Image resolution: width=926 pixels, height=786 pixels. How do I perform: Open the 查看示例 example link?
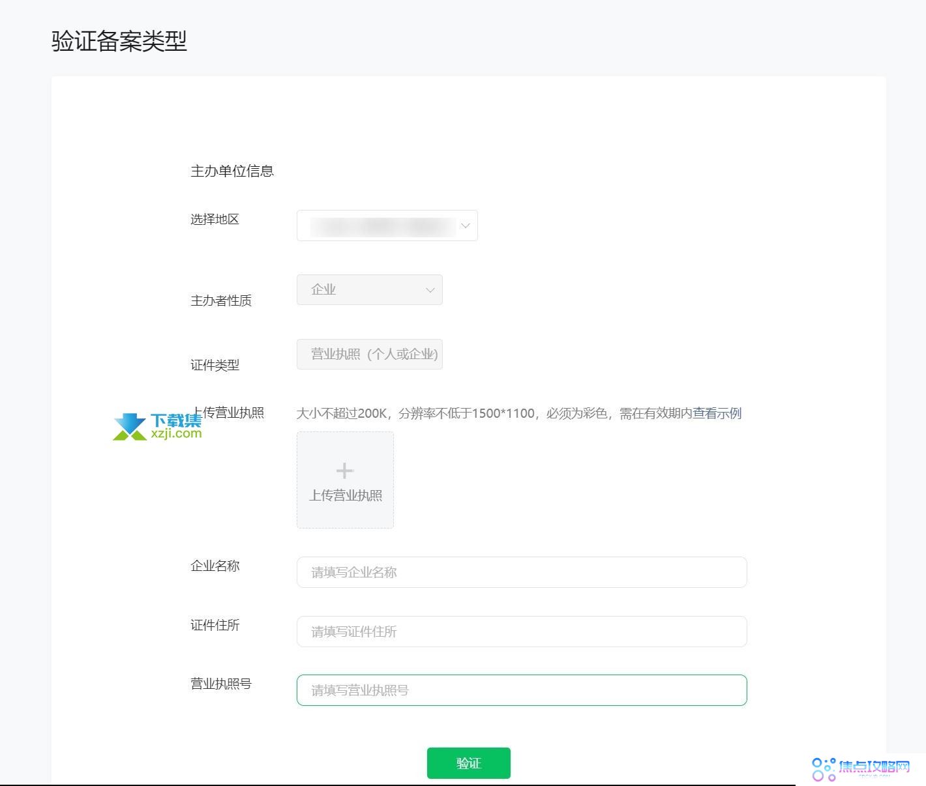(x=718, y=413)
